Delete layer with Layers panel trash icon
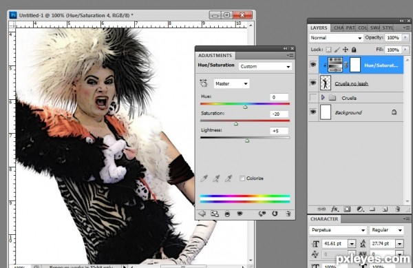Image resolution: width=413 pixels, height=268 pixels. coord(398,209)
